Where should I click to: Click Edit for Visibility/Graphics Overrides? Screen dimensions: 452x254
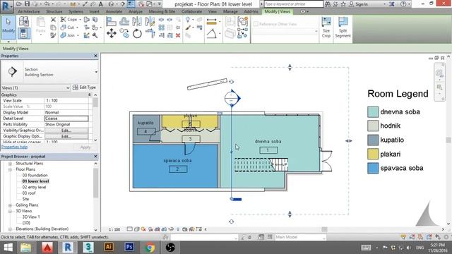[x=66, y=131]
